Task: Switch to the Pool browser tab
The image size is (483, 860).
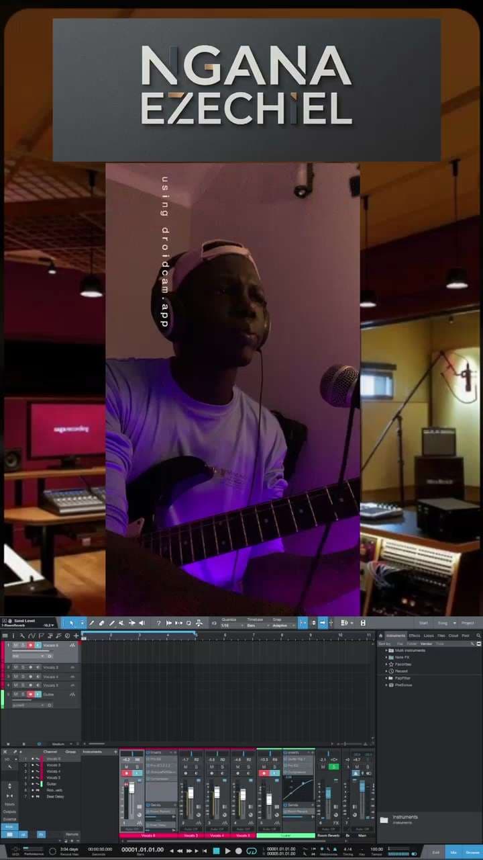Action: 466,636
